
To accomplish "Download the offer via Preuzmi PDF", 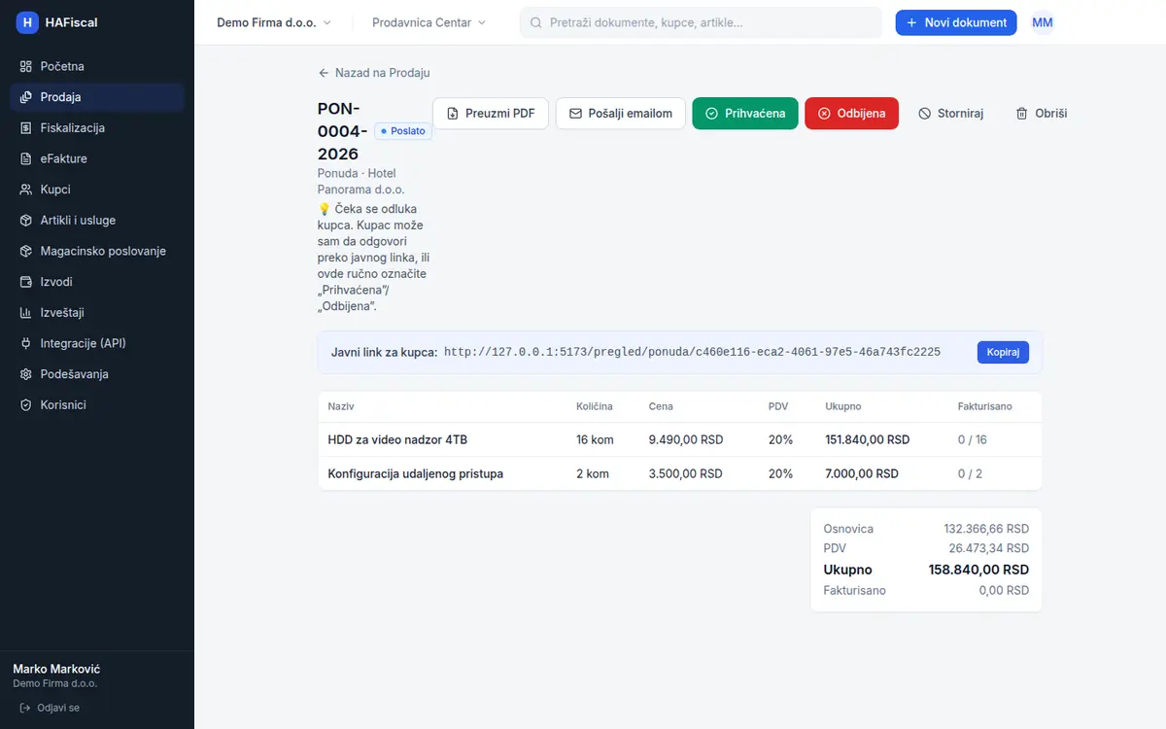I will click(491, 114).
